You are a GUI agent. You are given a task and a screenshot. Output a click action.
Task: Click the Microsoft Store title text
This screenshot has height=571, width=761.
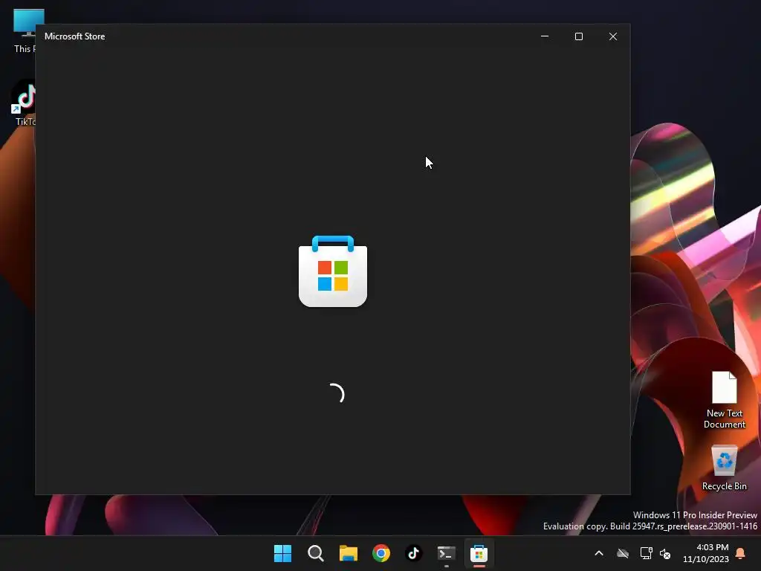pos(75,36)
